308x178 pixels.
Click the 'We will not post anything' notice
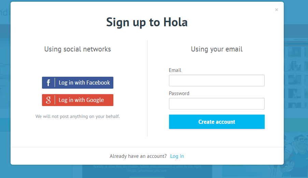78,116
